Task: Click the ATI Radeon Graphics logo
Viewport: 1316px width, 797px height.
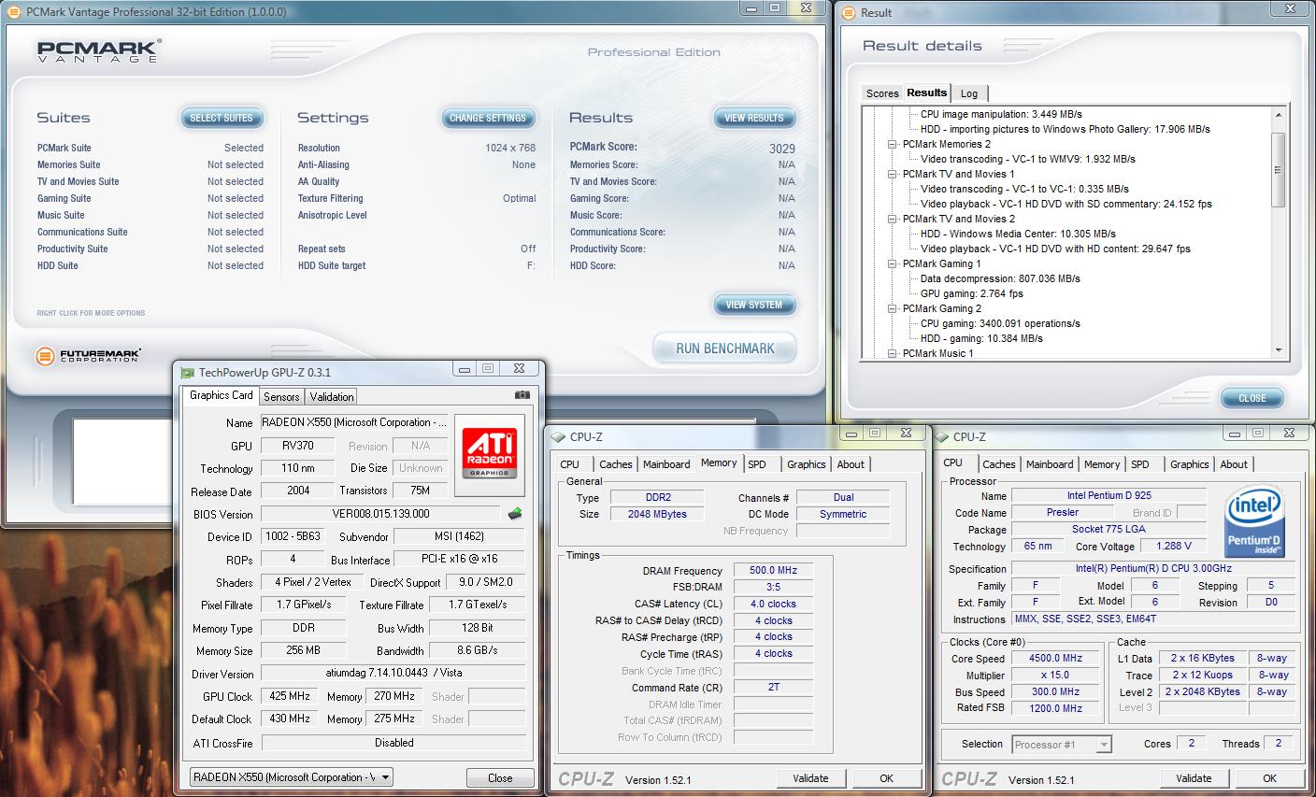Action: (489, 453)
